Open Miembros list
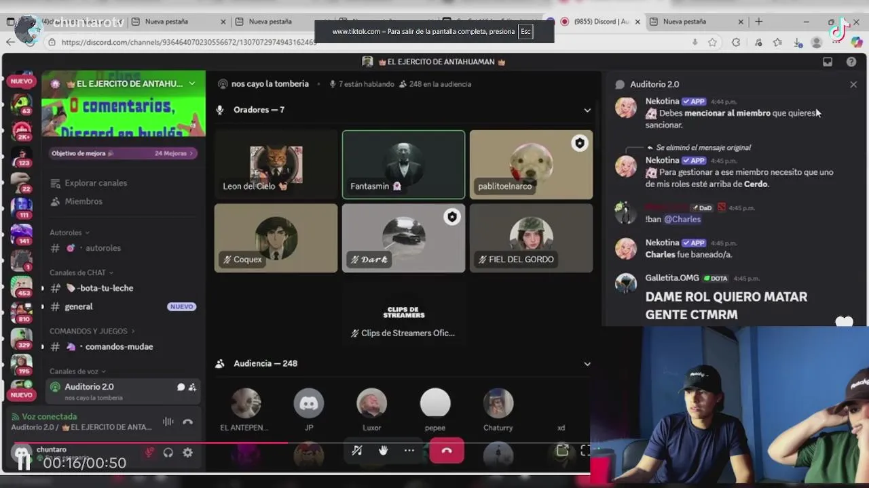 77,201
